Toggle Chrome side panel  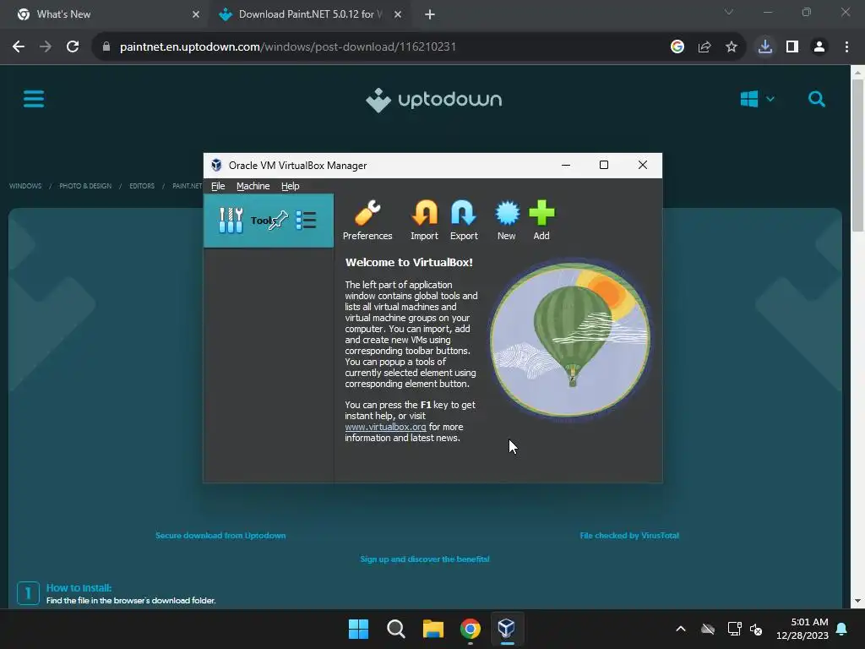pyautogui.click(x=792, y=46)
